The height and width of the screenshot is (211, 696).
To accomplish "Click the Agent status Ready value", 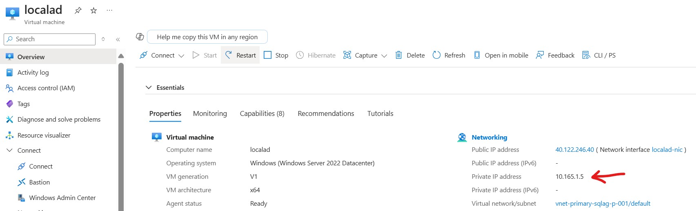I will (x=258, y=204).
